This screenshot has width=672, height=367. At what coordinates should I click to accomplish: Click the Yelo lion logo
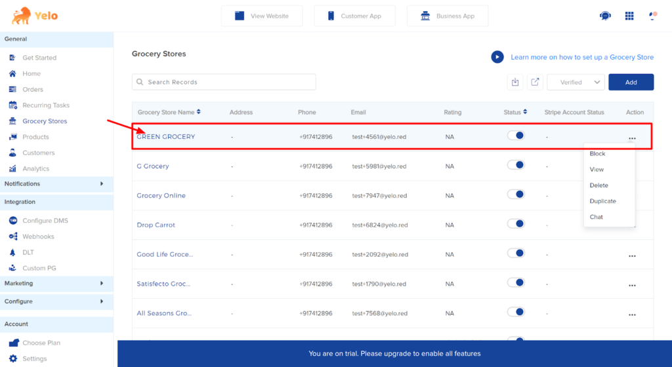22,16
